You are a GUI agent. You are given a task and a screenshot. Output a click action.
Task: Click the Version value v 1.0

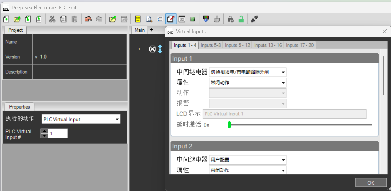tap(80, 57)
